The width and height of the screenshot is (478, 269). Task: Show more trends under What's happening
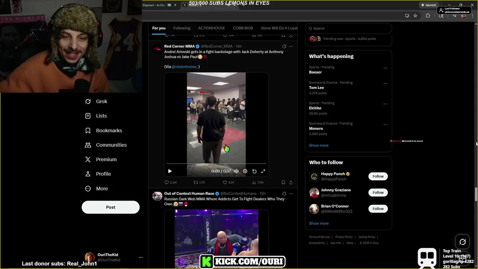319,145
